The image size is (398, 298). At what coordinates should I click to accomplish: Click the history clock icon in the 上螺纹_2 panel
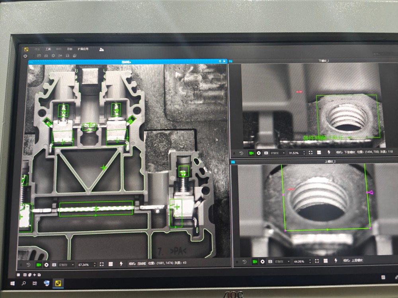coord(244,262)
